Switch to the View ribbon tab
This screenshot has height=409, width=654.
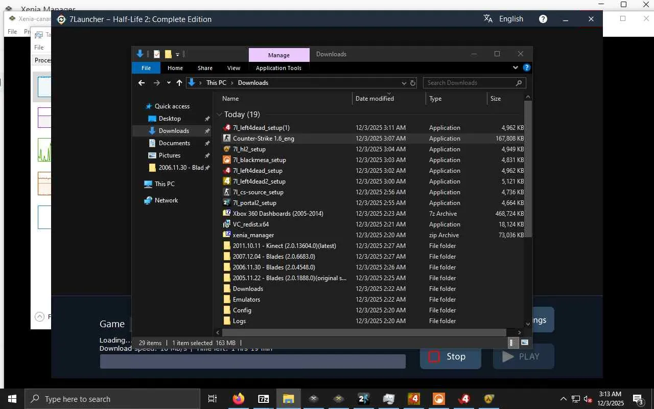coord(233,68)
